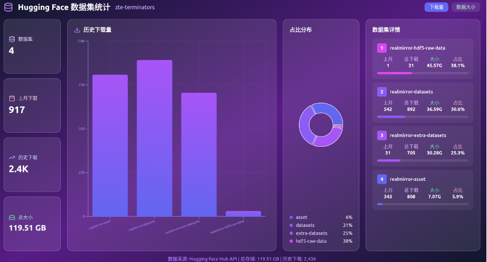The image size is (487, 262).
Task: Click the hard drive icon beside 总大小
Action: (12, 217)
